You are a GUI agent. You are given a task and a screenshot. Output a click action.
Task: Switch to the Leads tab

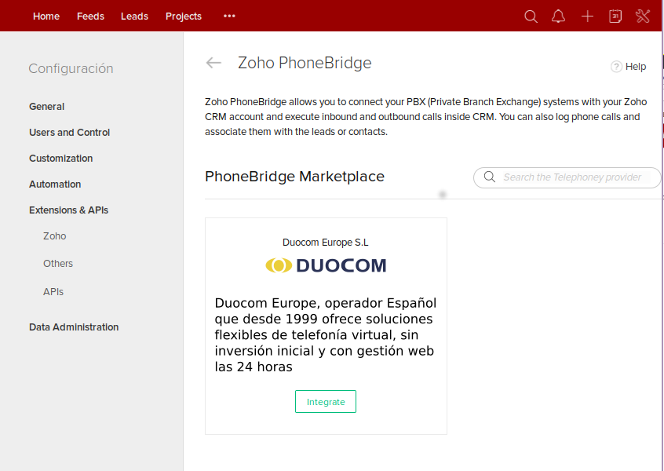coord(134,16)
